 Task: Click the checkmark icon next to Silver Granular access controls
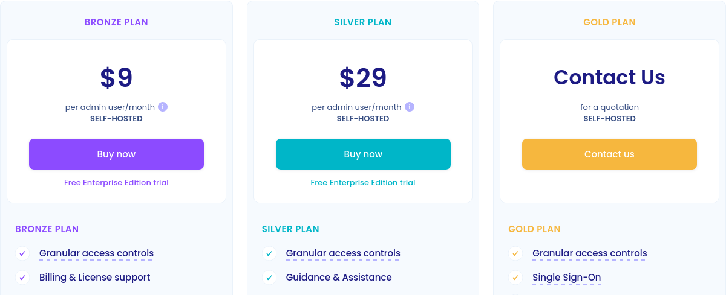click(269, 253)
